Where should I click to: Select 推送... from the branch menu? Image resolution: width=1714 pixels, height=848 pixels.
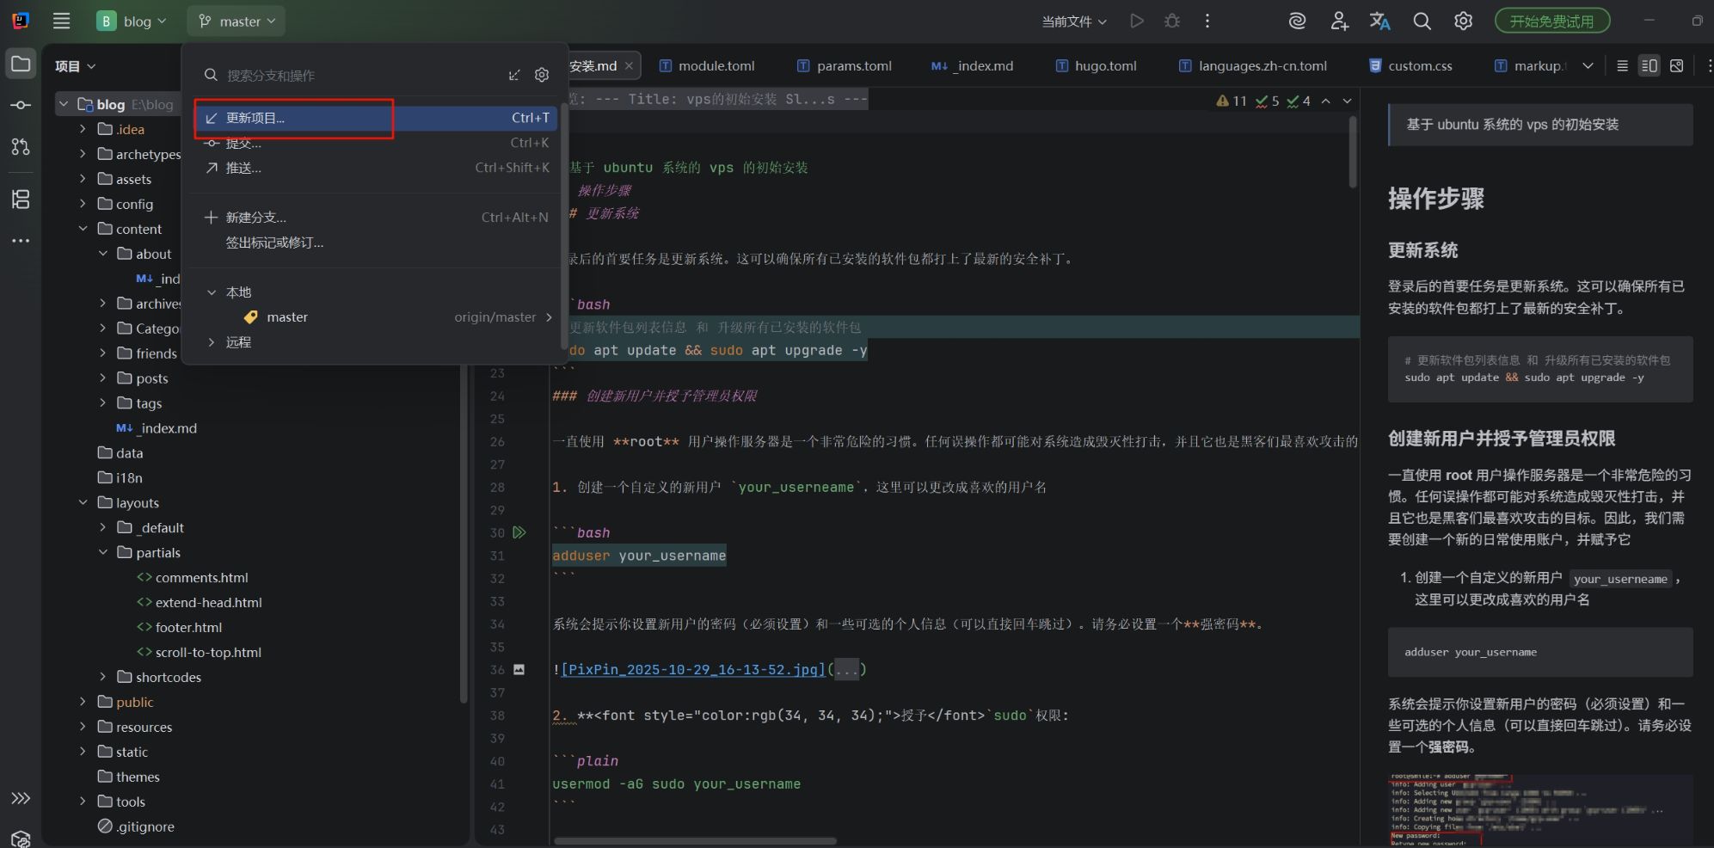click(x=243, y=169)
